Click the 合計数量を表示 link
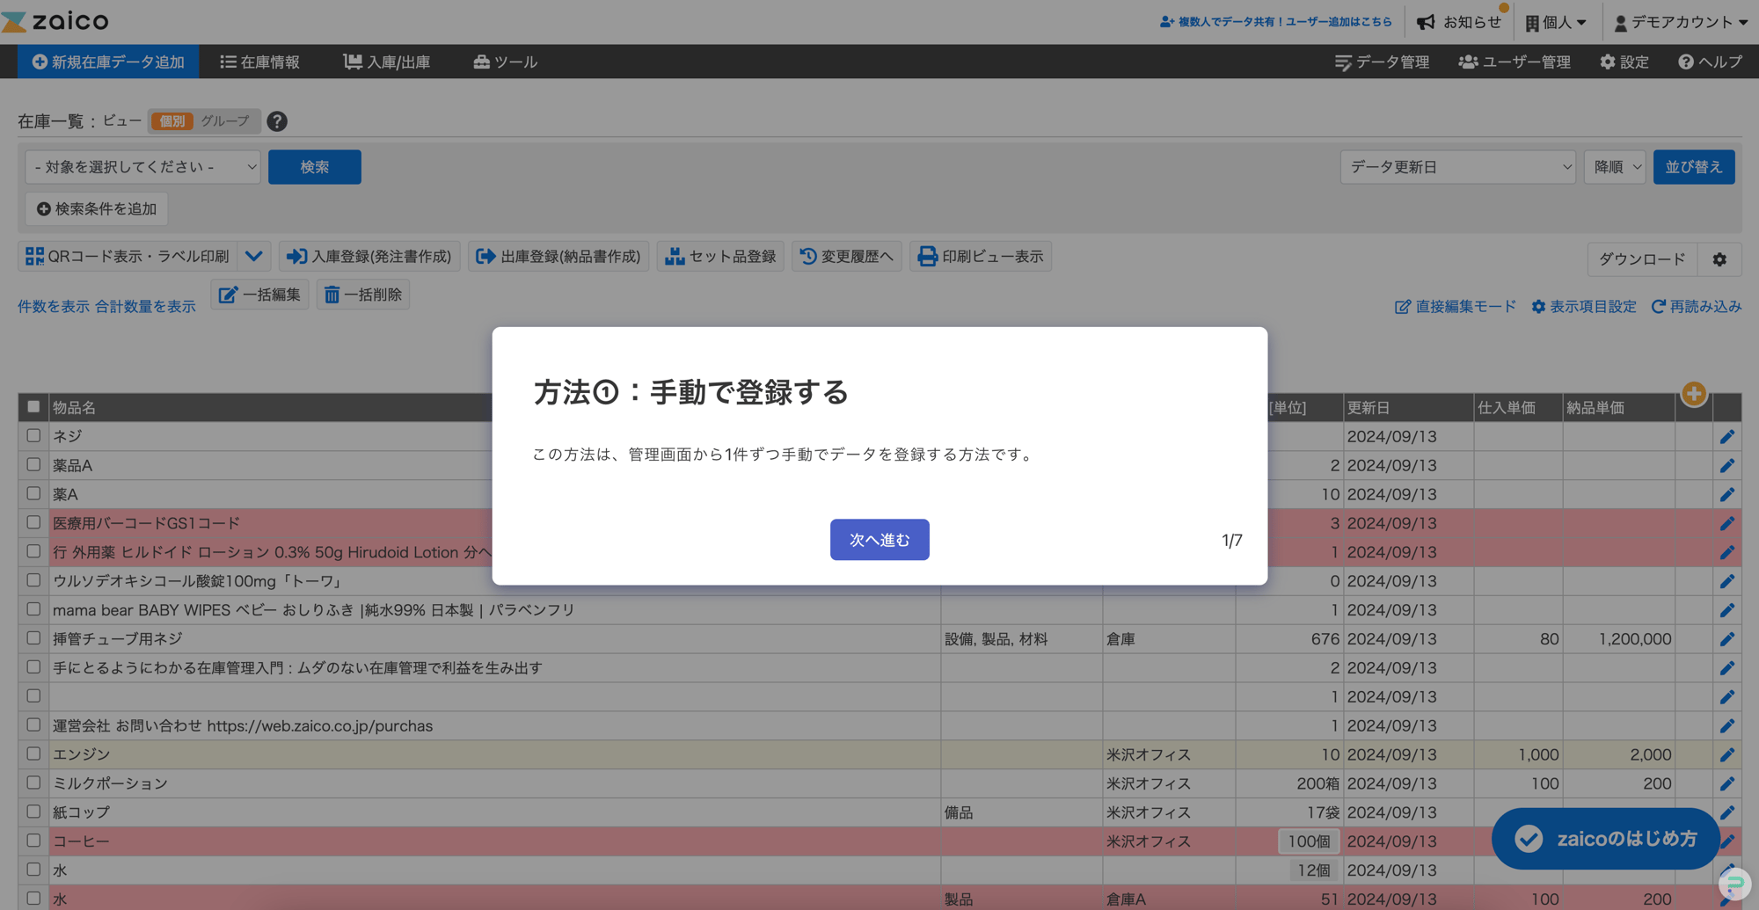 point(145,307)
